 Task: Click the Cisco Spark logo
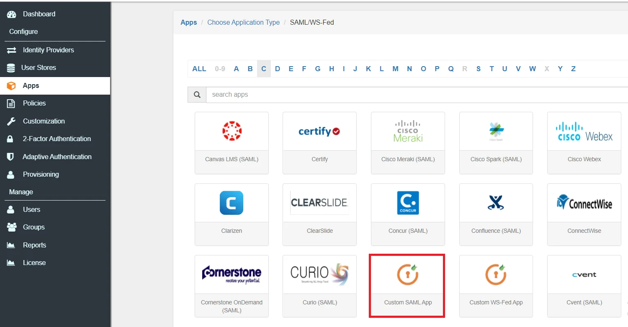pyautogui.click(x=497, y=131)
